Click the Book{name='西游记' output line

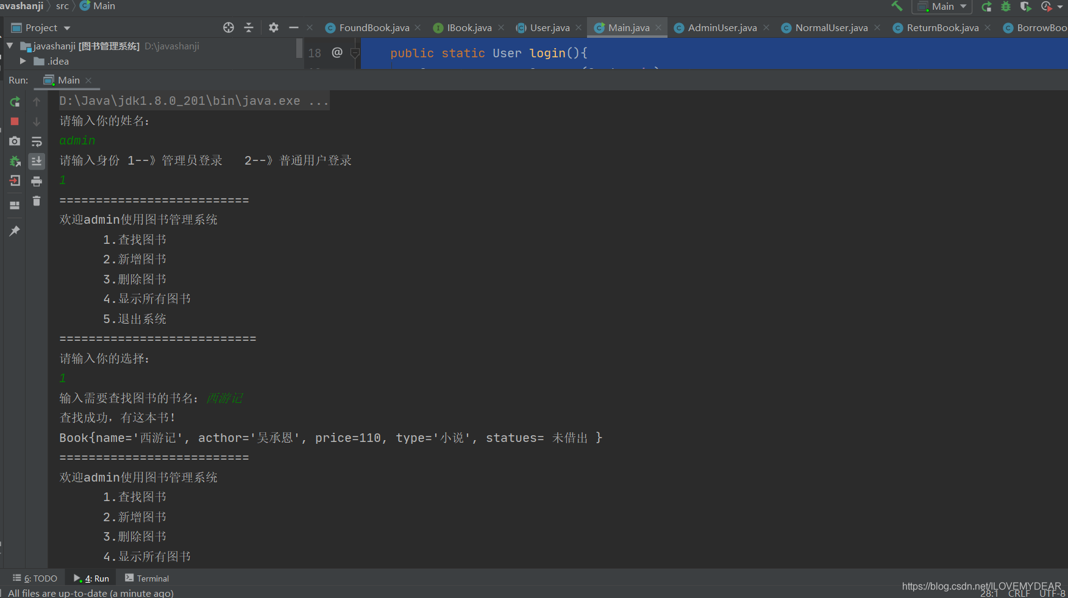tap(330, 438)
